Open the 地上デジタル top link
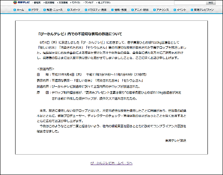Image resolution: width=223 pixels, height=175 pixels. pyautogui.click(x=104, y=2)
